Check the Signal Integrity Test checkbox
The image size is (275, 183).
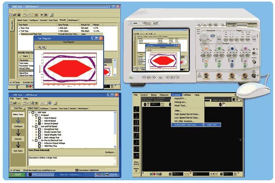click(x=39, y=135)
